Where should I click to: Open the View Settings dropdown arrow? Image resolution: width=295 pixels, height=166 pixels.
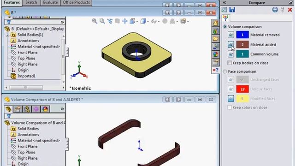click(188, 22)
